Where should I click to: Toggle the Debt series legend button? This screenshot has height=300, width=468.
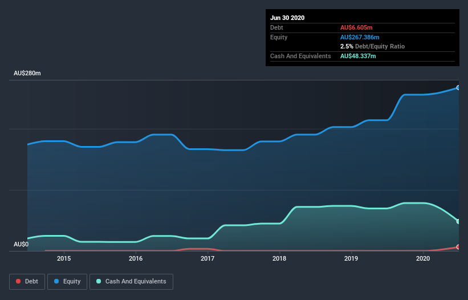pos(27,282)
